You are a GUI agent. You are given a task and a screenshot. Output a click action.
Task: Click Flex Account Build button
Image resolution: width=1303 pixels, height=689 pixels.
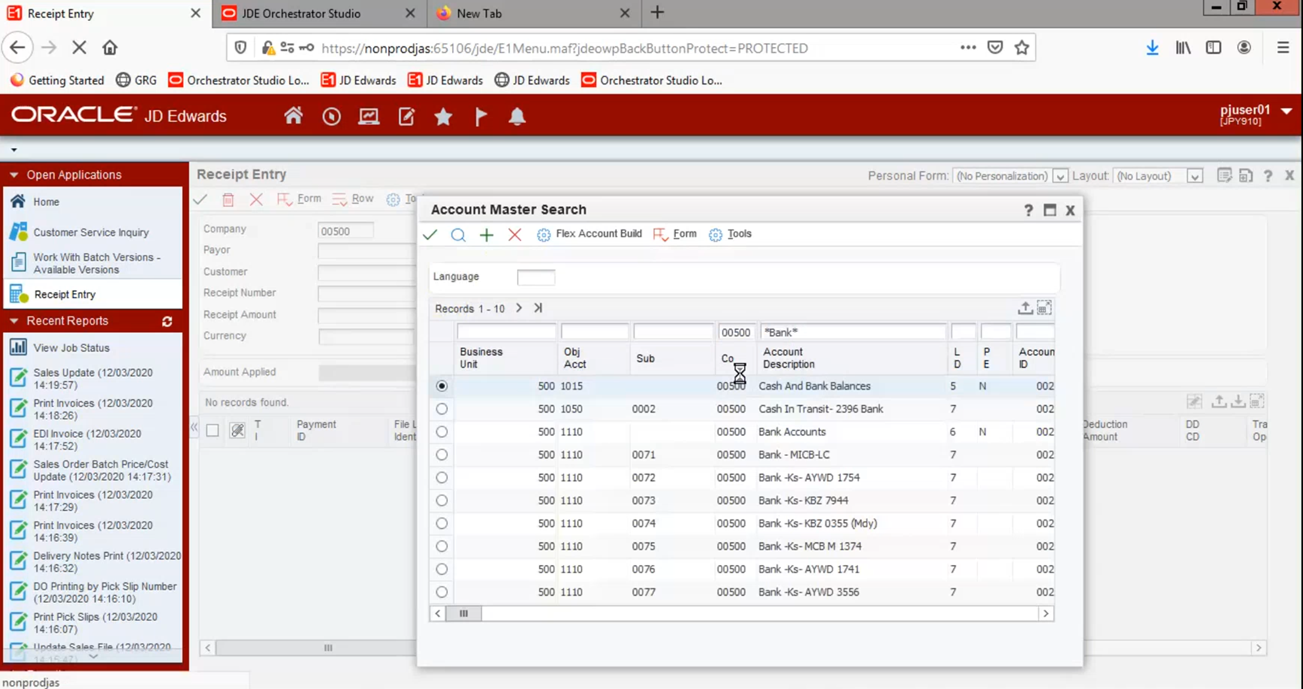pyautogui.click(x=589, y=234)
